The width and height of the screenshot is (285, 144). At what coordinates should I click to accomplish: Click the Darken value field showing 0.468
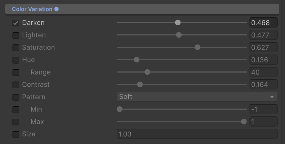pyautogui.click(x=263, y=23)
